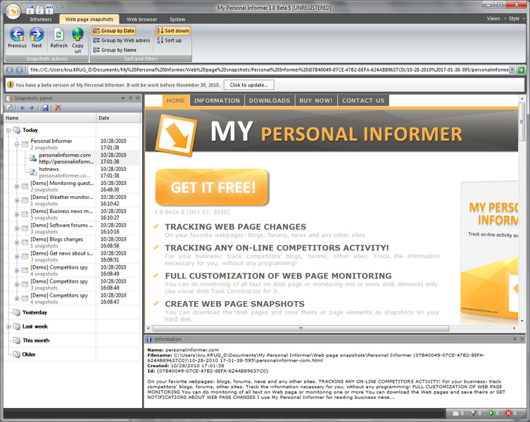Image resolution: width=530 pixels, height=422 pixels.
Task: Click the Copy url globe icon
Action: click(x=77, y=35)
